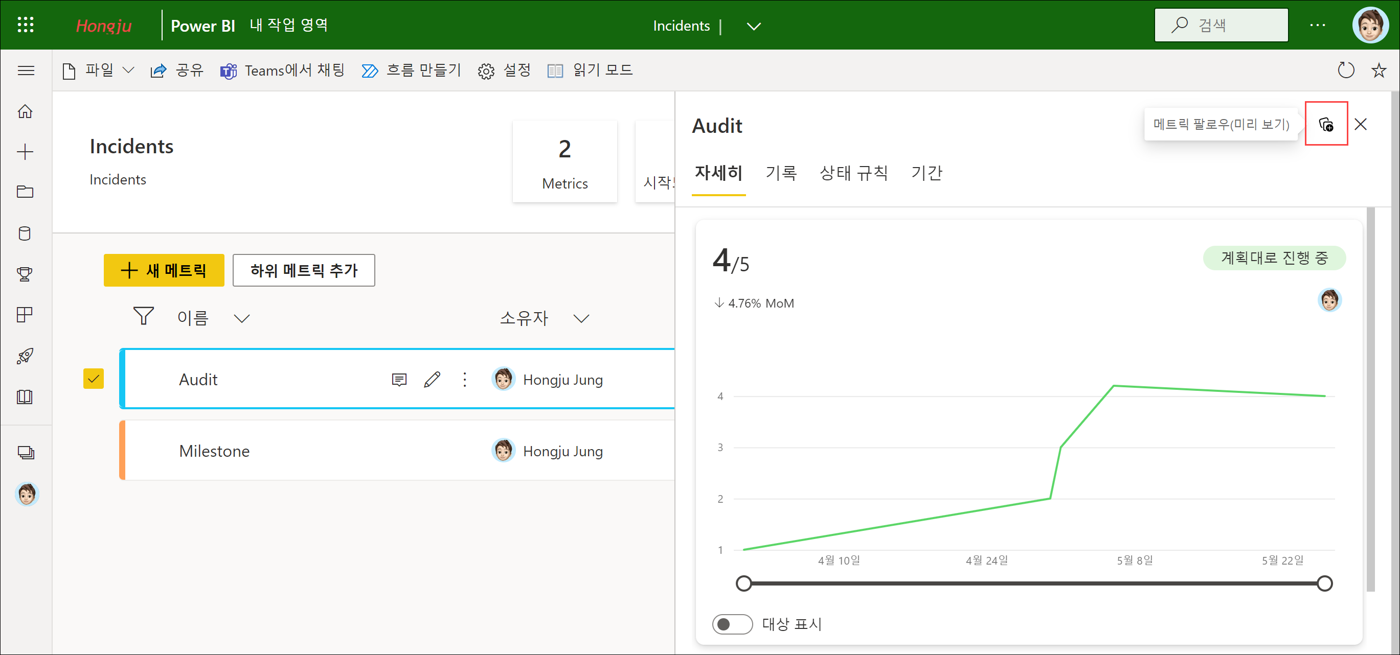Expand the 이름 column sort dropdown
Screen dimensions: 1400x655
tap(242, 318)
